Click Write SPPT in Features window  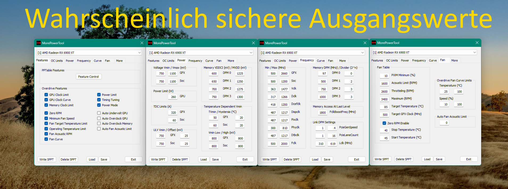47,159
